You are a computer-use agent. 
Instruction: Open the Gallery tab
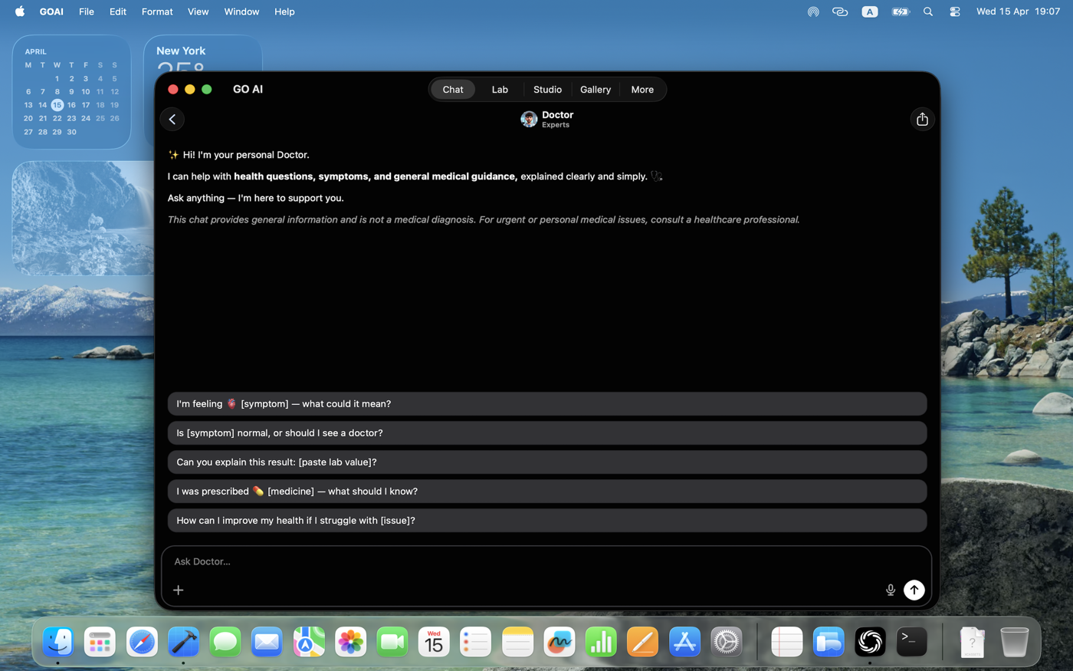(596, 89)
